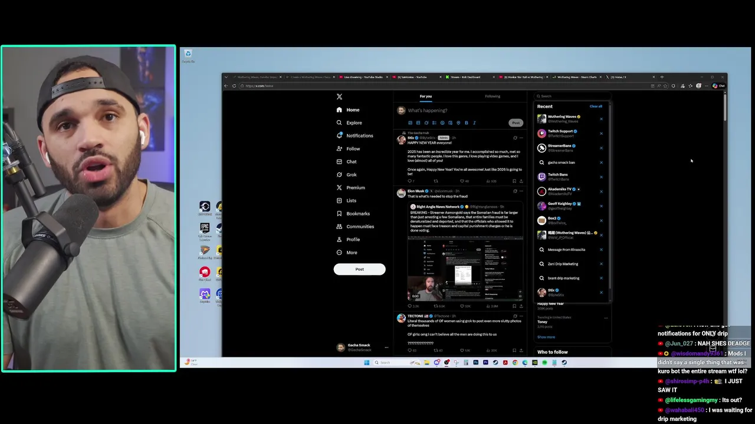Open the Live streaming YouTube Studio tab
The width and height of the screenshot is (755, 424).
pos(362,77)
